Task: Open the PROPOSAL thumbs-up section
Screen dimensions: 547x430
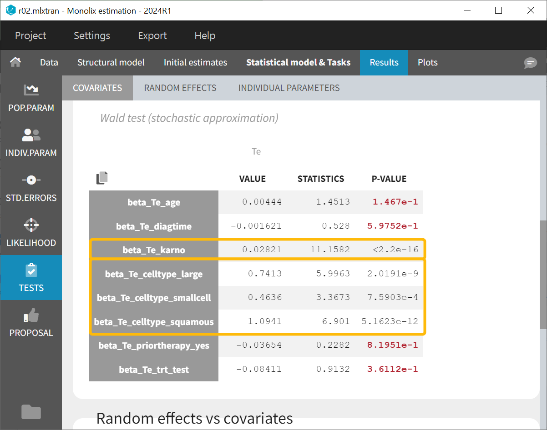Action: tap(31, 322)
